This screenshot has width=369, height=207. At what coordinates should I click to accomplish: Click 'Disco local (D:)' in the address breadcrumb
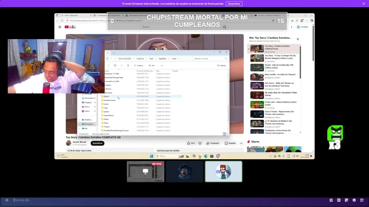[125, 59]
